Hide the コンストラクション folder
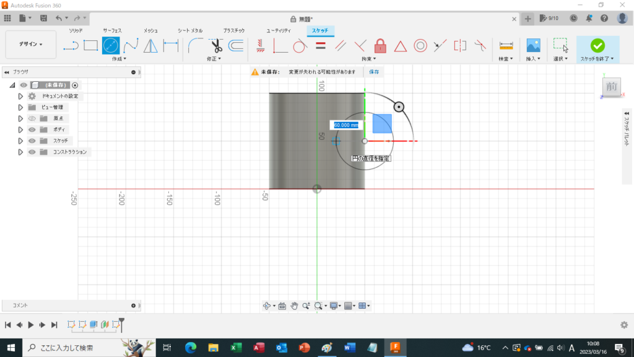634x357 pixels. tap(32, 152)
